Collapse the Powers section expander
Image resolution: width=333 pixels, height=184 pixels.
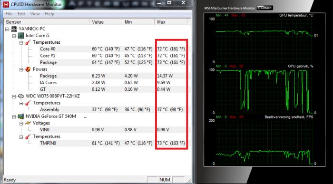(21, 69)
